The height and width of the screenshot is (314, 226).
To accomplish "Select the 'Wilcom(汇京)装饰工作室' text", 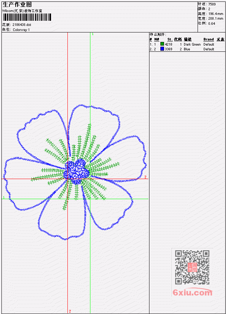I will [x=22, y=11].
